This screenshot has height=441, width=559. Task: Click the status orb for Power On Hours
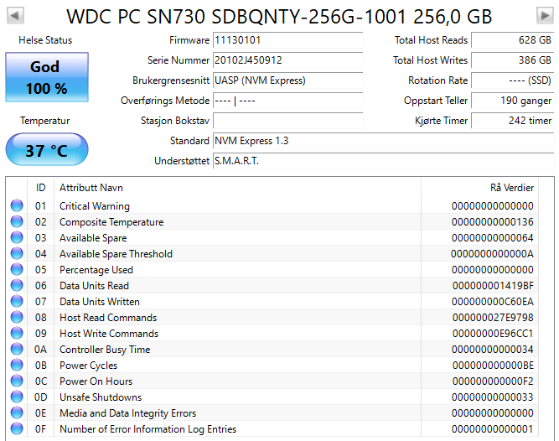pyautogui.click(x=17, y=381)
